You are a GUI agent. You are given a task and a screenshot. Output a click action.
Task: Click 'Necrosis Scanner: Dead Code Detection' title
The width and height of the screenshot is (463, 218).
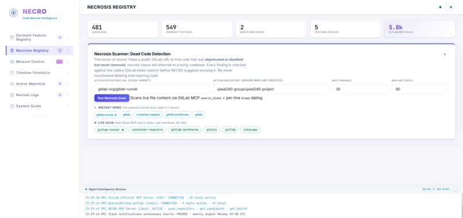tap(132, 54)
